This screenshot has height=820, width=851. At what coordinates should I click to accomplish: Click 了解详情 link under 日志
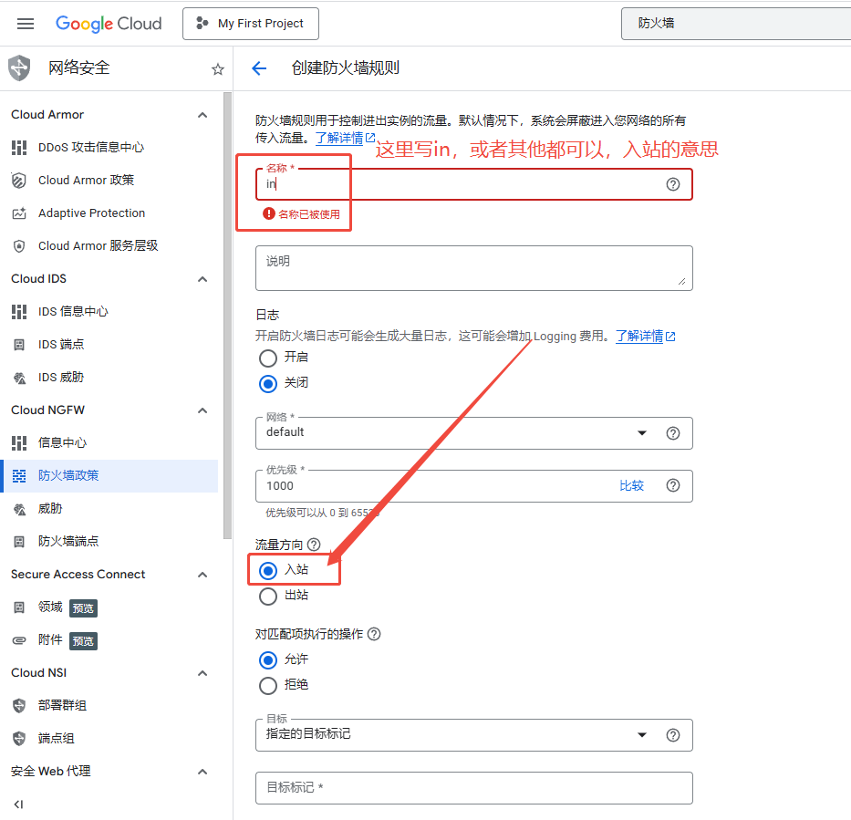coord(645,336)
